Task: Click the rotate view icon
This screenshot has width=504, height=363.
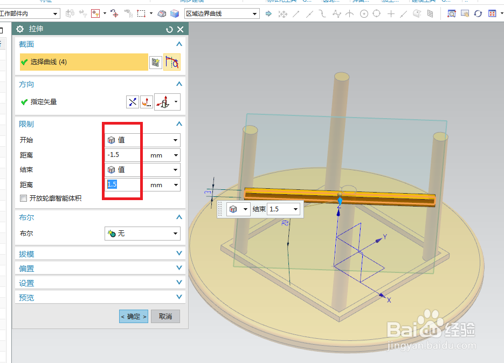Action: point(478,14)
